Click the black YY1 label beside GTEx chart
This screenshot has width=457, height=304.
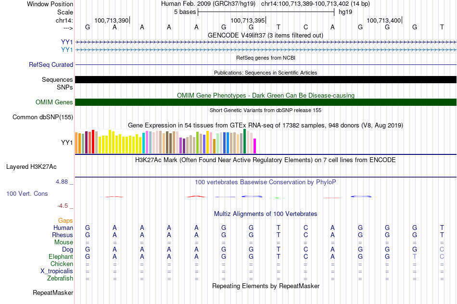click(x=67, y=142)
